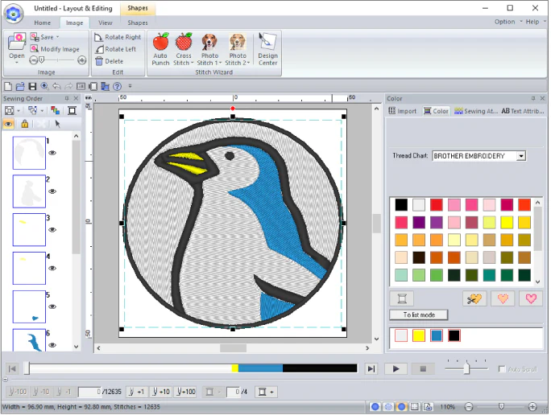
Task: Click the To list mode button
Action: click(x=419, y=315)
